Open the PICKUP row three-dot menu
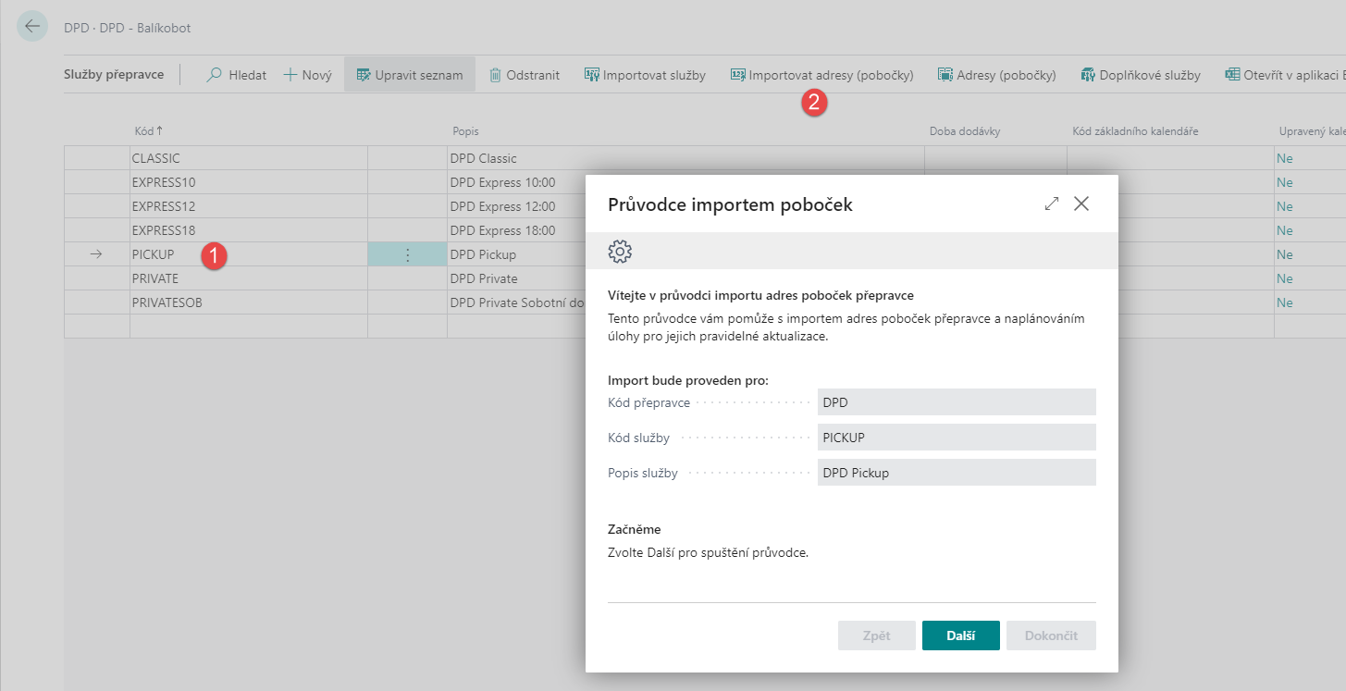 (407, 254)
